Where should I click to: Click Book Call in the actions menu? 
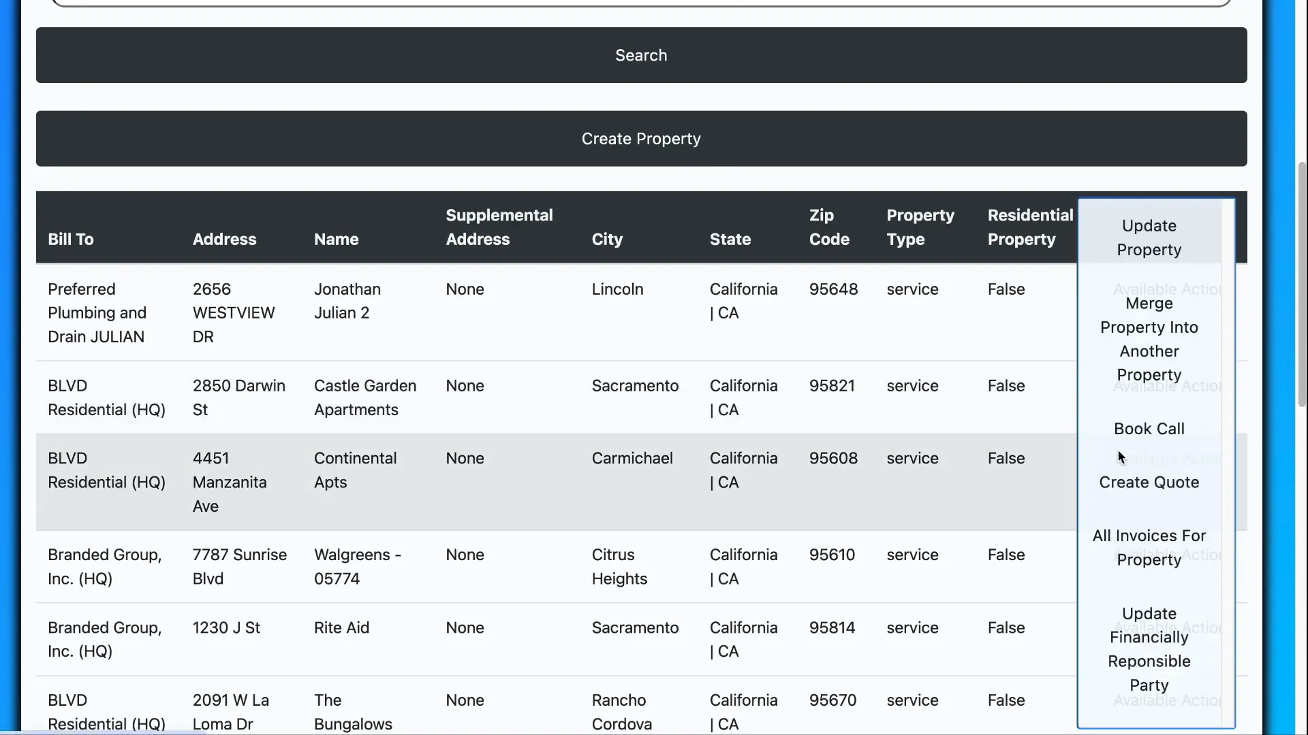1149,429
